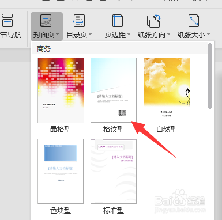
Task: Open the 封面页 cover page icon
Action: tap(46, 21)
